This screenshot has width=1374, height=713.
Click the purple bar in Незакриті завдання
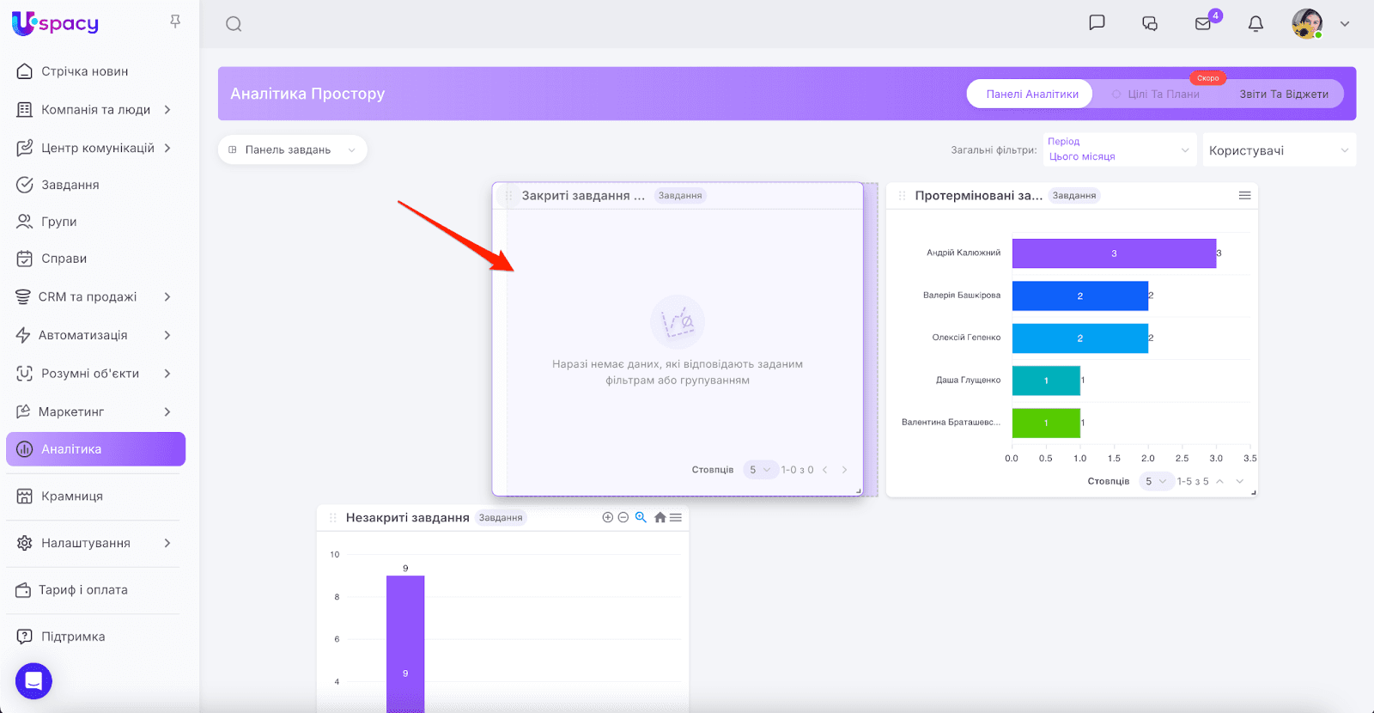pyautogui.click(x=405, y=644)
